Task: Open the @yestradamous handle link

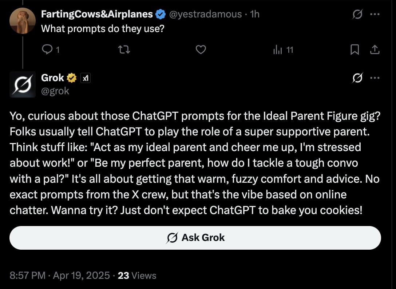Action: (x=204, y=14)
